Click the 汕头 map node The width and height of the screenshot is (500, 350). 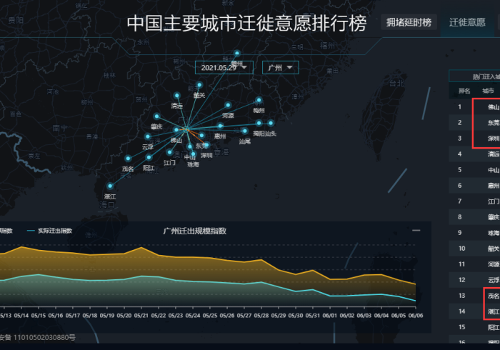(x=271, y=123)
